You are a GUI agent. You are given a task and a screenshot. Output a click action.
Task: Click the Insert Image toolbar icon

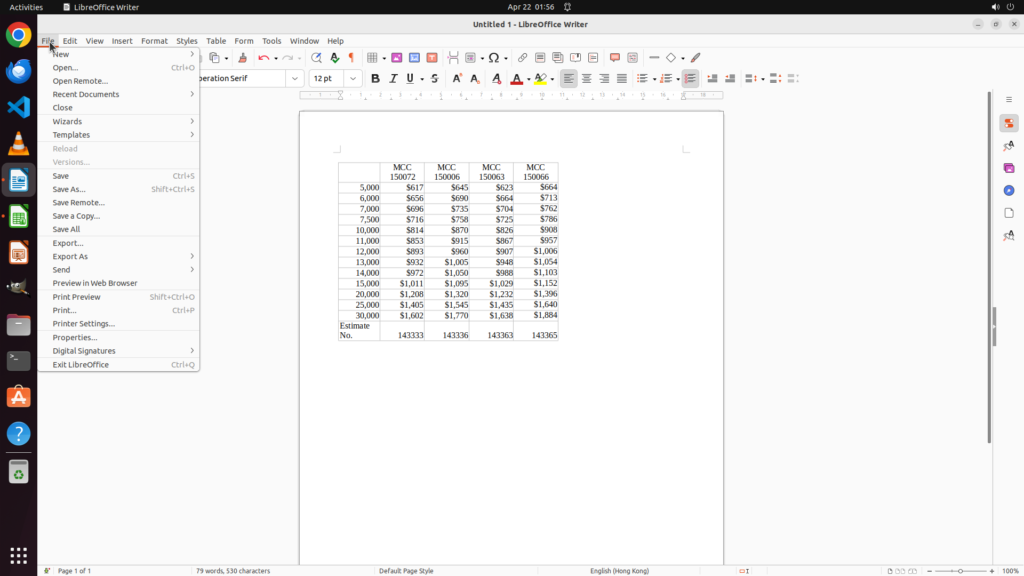[x=397, y=58]
